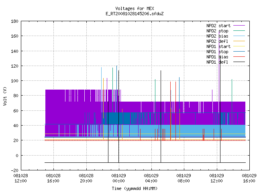Click the light blue NPD2 bias legend line
Image resolution: width=257 pixels, height=192 pixels.
[239, 36]
